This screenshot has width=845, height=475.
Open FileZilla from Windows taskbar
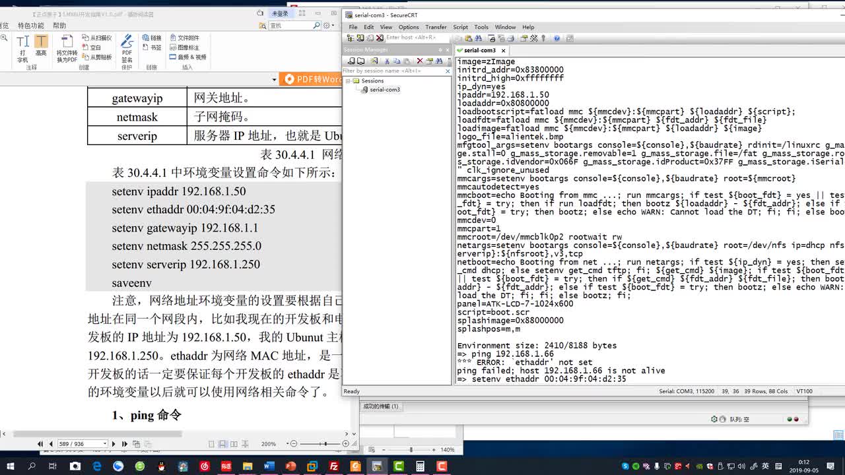coord(334,466)
